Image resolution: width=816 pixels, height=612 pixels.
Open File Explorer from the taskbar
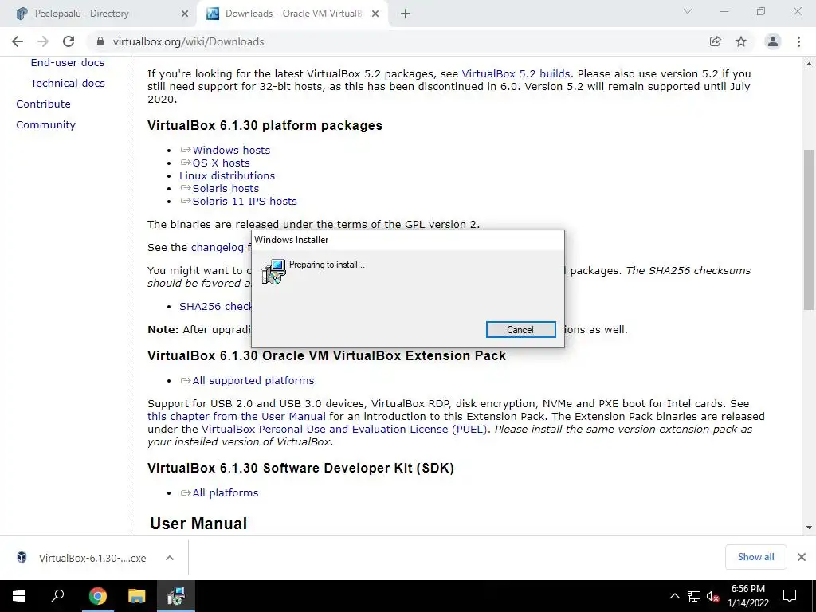(136, 596)
